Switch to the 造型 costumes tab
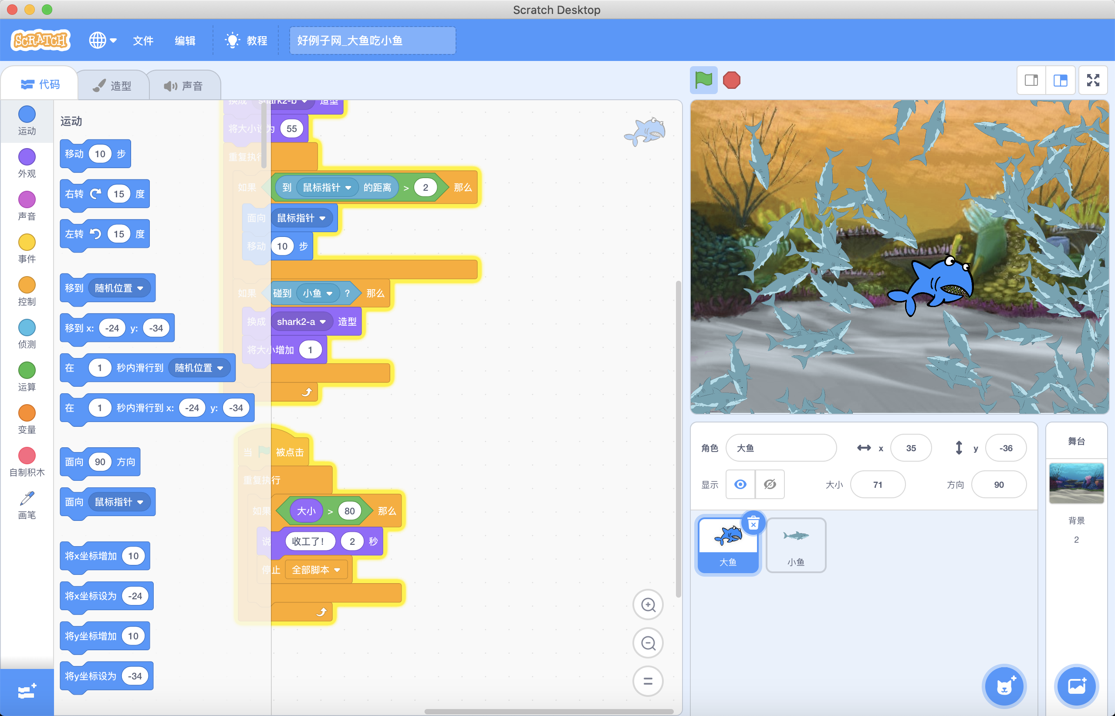The height and width of the screenshot is (716, 1115). click(112, 85)
